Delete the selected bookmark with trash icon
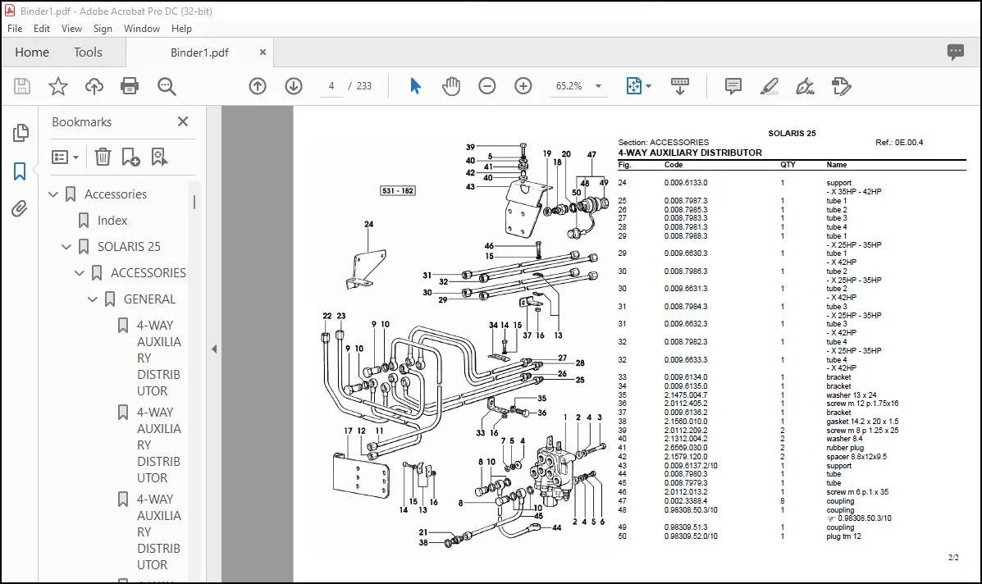The width and height of the screenshot is (982, 584). 103,157
